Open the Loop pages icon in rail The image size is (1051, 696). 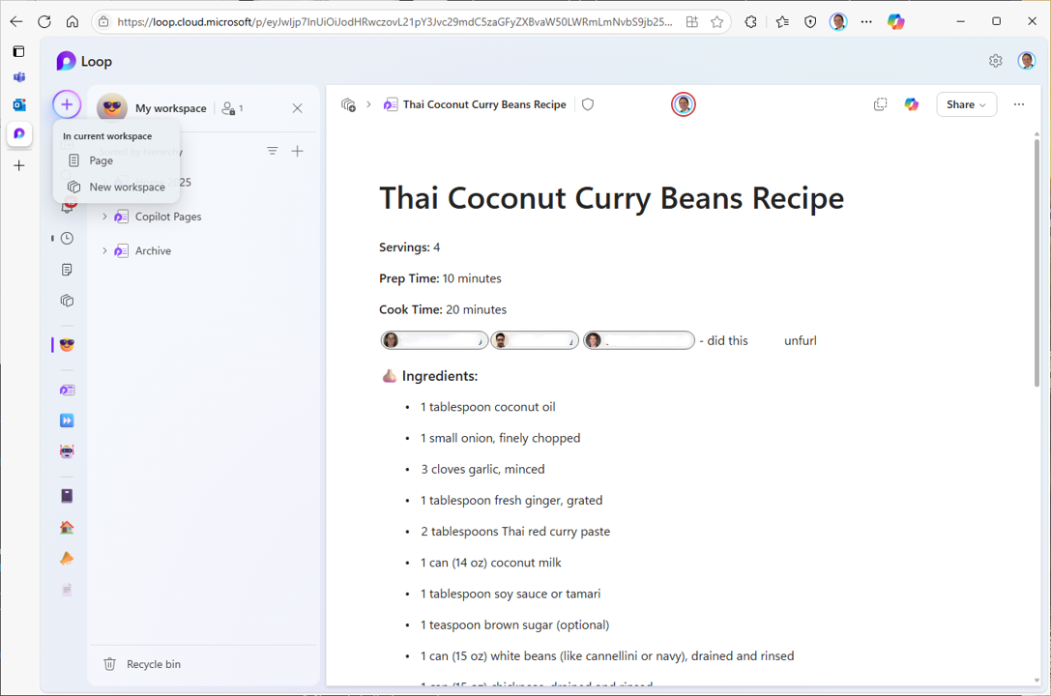coord(67,390)
